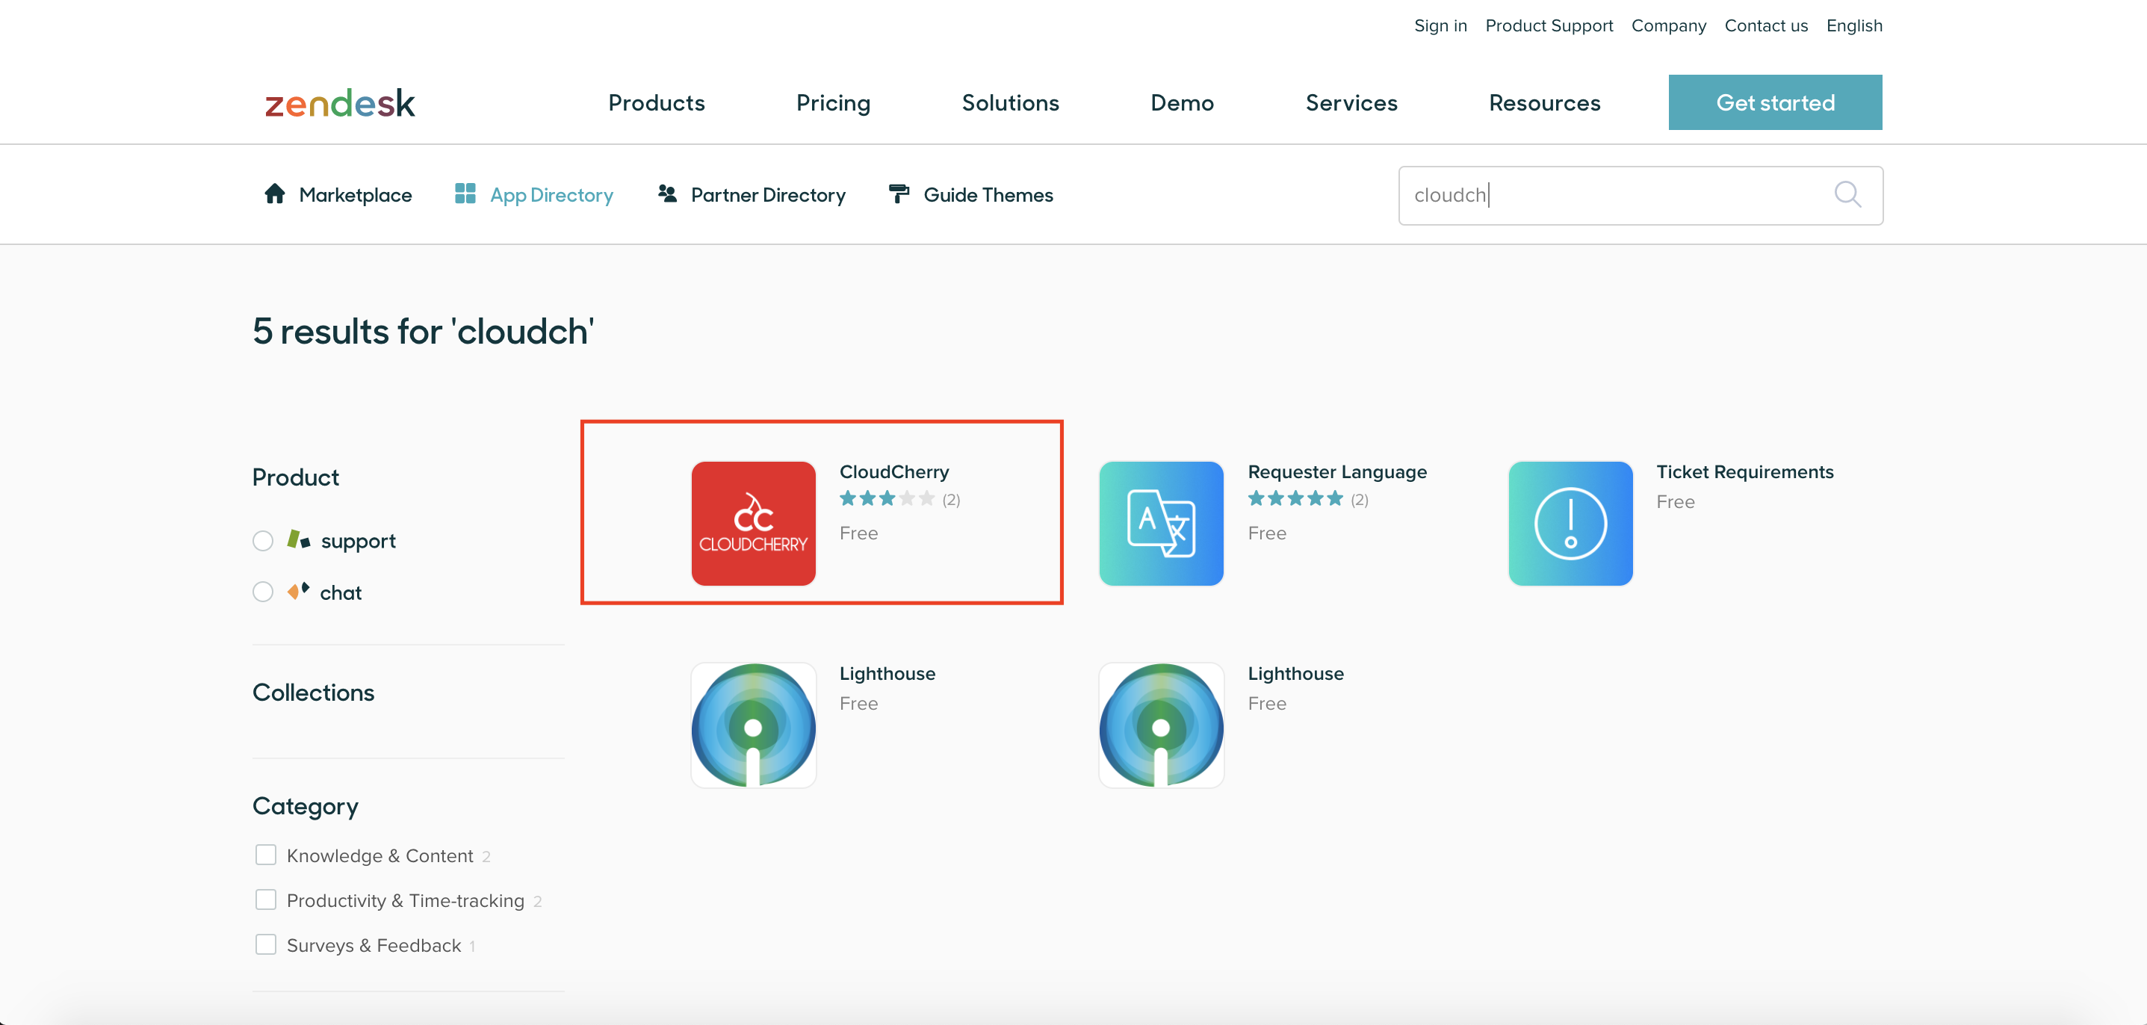
Task: Click the App Directory grid icon
Action: [465, 194]
